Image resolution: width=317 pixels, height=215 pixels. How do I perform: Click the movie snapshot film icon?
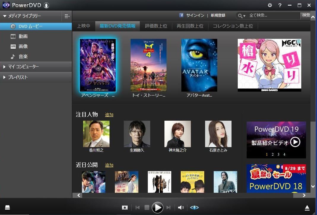[x=125, y=208]
